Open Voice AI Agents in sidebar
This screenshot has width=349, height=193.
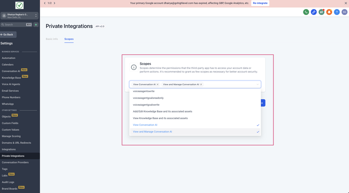(x=12, y=83)
